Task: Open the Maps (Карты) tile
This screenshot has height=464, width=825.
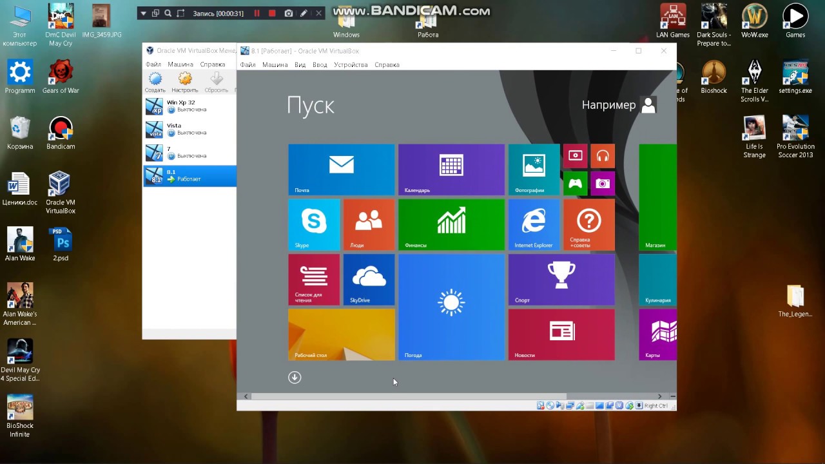Action: (x=658, y=334)
